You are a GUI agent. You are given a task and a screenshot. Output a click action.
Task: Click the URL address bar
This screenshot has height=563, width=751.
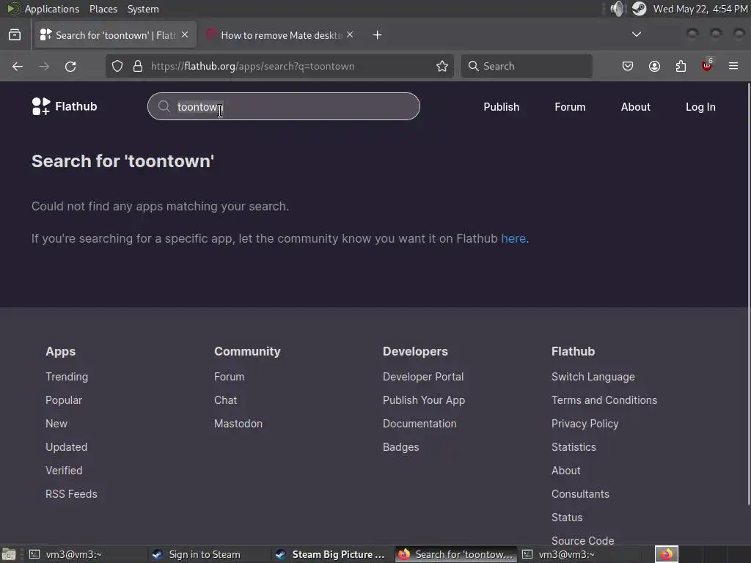[x=278, y=66]
